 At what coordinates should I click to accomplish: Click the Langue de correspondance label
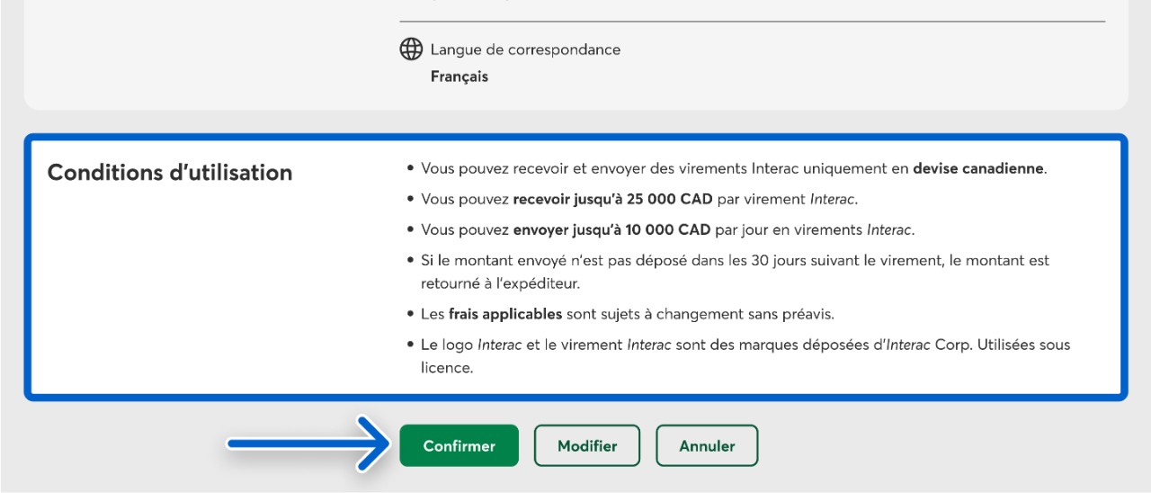coord(525,49)
